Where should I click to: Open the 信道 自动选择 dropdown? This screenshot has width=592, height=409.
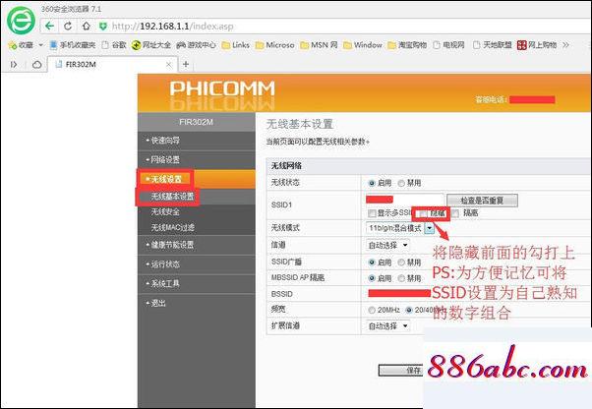tap(387, 245)
